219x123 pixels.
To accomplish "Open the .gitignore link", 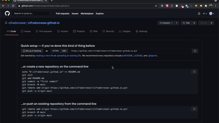I will point(153,56).
